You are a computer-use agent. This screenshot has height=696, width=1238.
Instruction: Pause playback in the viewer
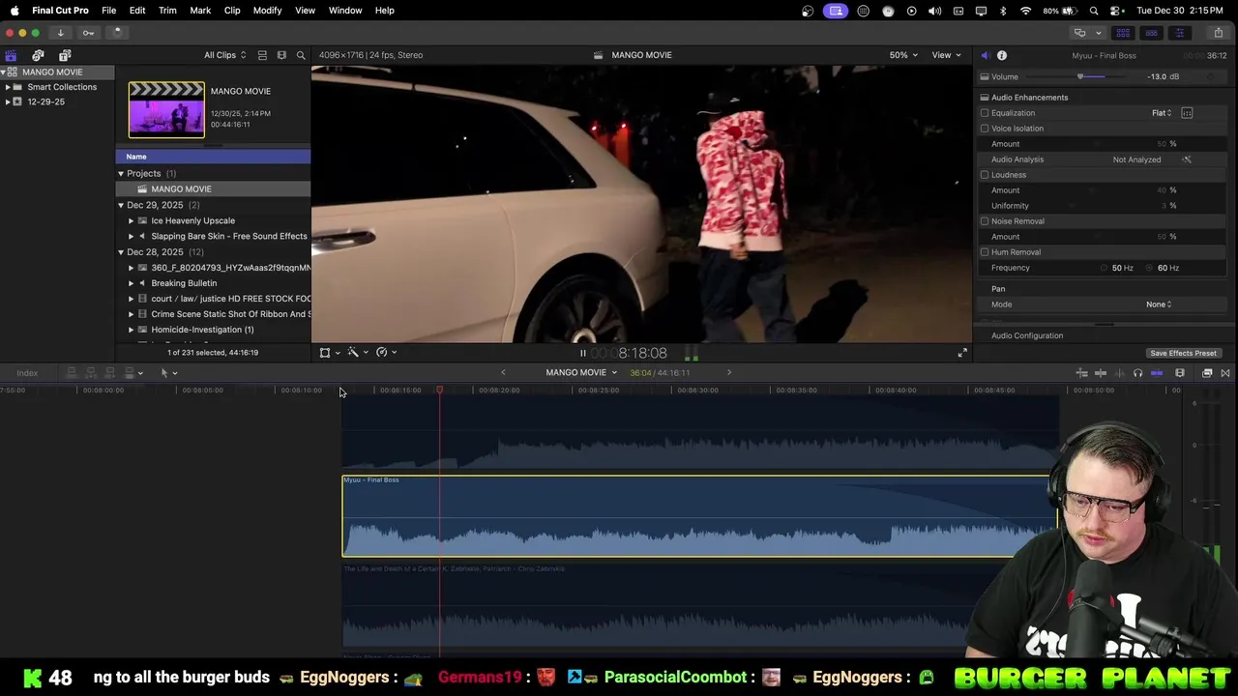coord(583,353)
